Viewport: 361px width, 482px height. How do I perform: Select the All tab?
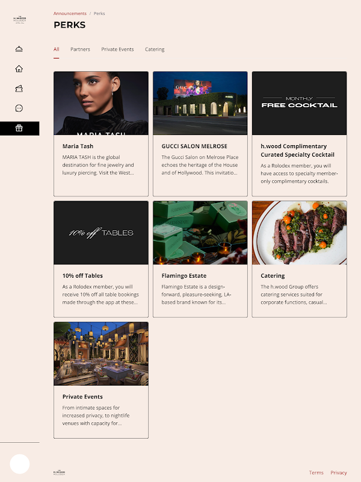click(x=56, y=49)
